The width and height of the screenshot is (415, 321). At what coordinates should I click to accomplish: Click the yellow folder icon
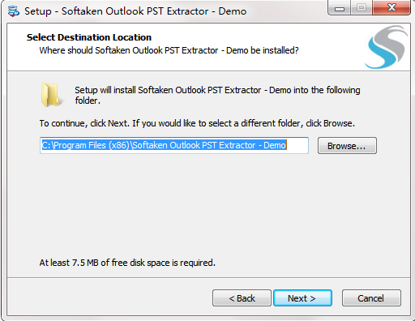pyautogui.click(x=51, y=95)
